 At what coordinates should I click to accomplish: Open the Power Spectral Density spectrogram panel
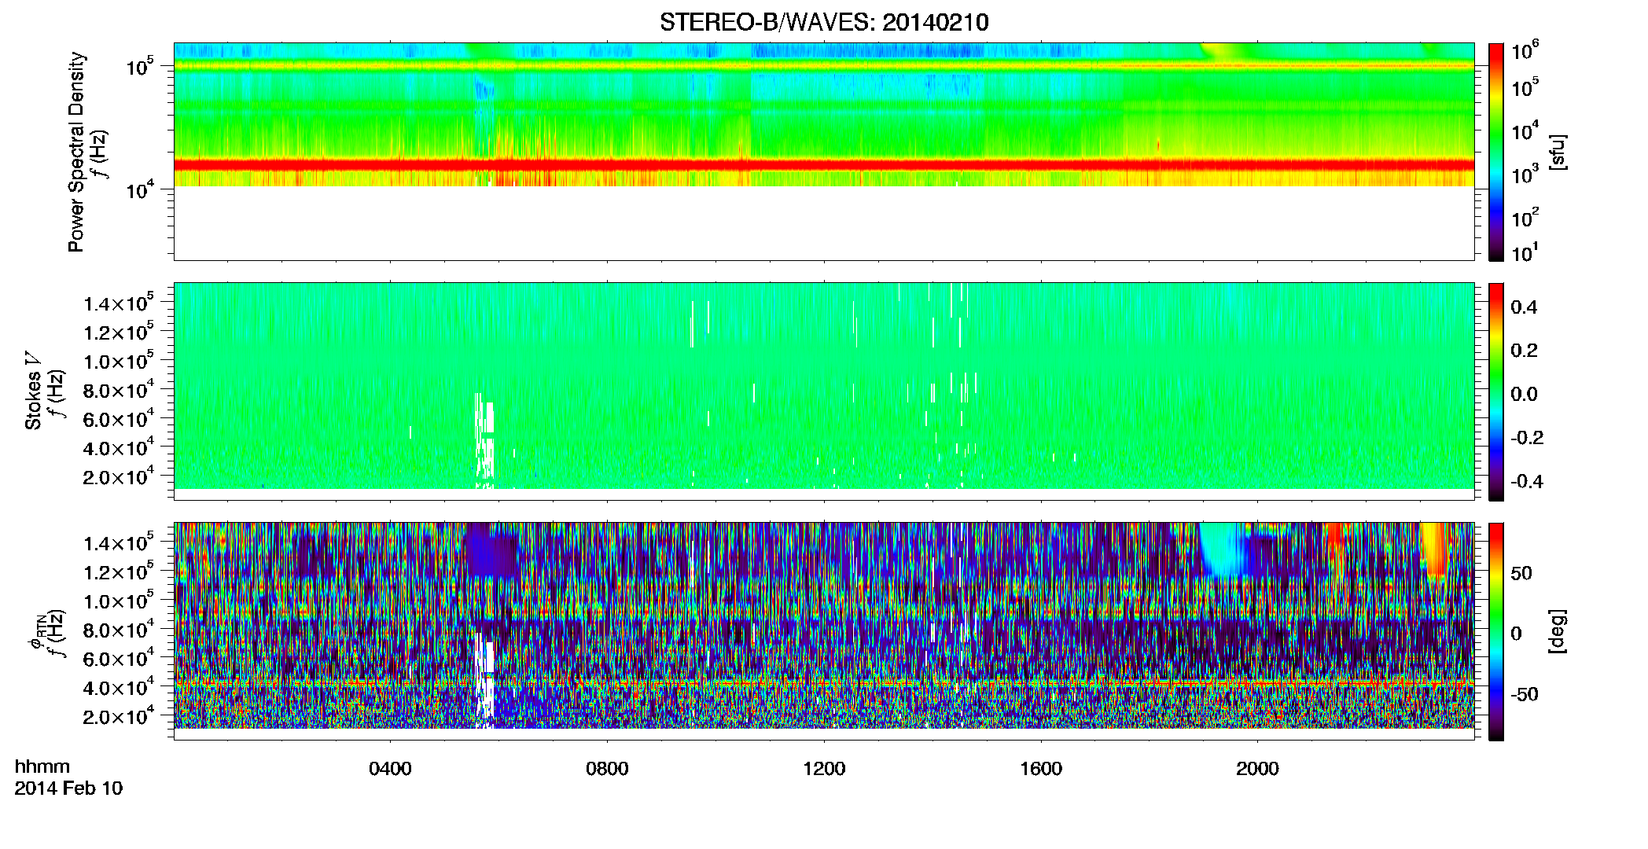coord(824,152)
